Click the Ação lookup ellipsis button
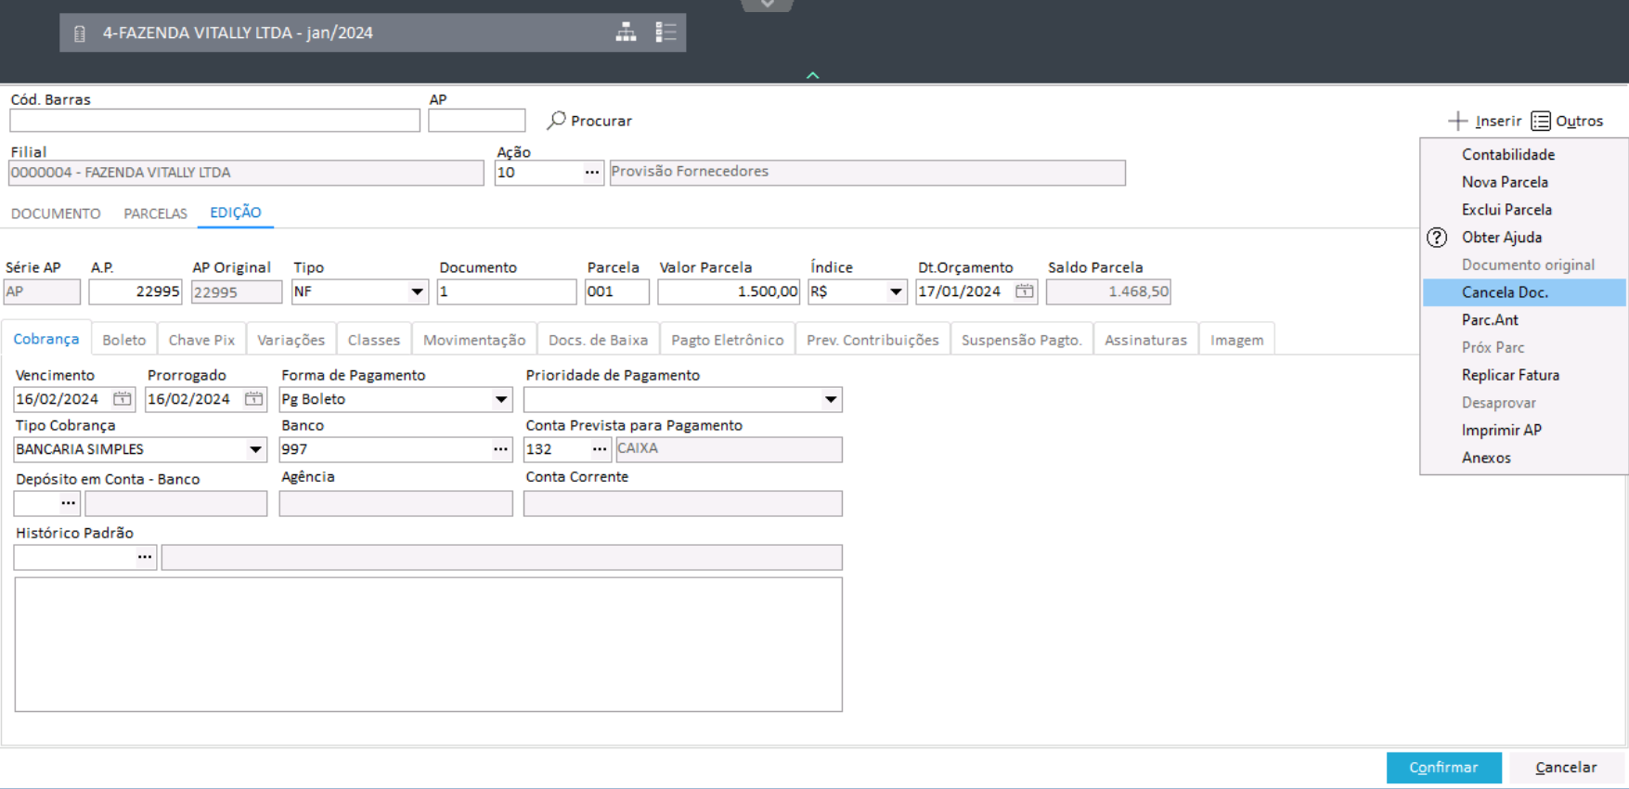 591,173
